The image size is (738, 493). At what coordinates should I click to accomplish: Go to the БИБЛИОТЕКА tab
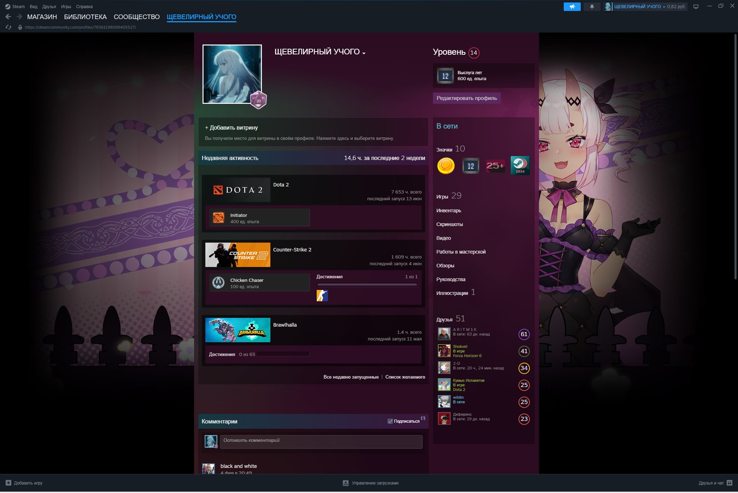(x=85, y=17)
